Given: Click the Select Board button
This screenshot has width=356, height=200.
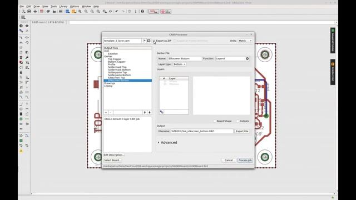Looking at the screenshot, I should point(112,160).
